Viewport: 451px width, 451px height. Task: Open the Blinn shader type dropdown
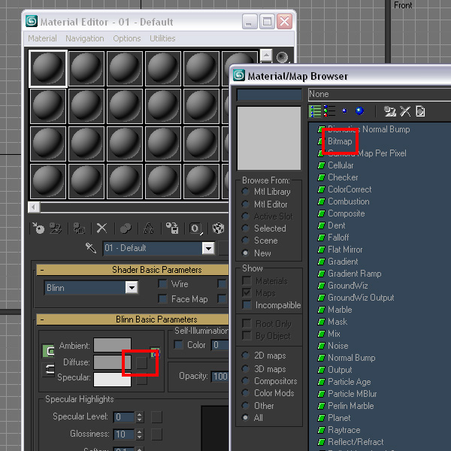132,287
